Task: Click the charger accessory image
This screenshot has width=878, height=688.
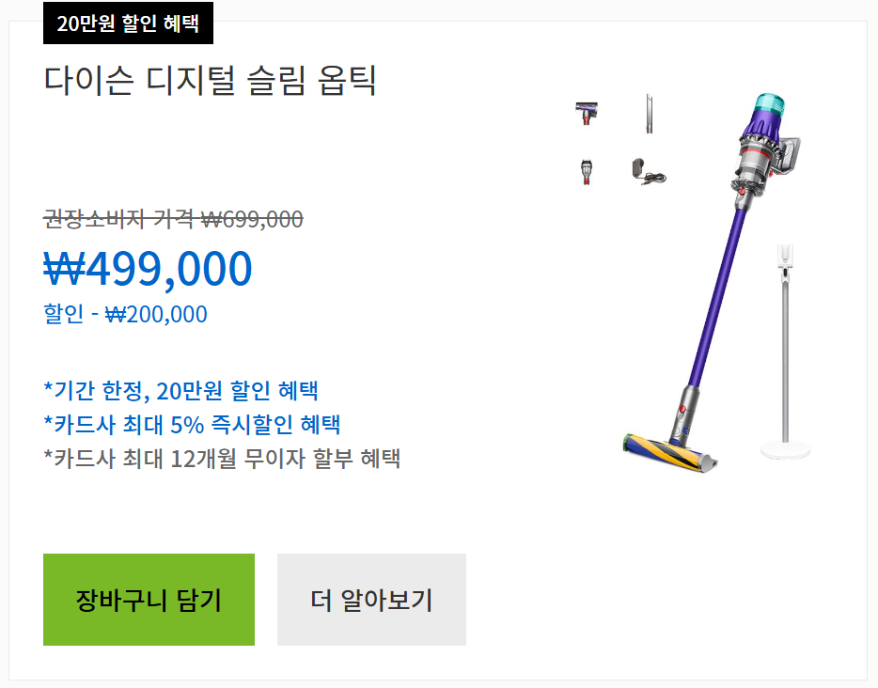Action: click(x=648, y=171)
